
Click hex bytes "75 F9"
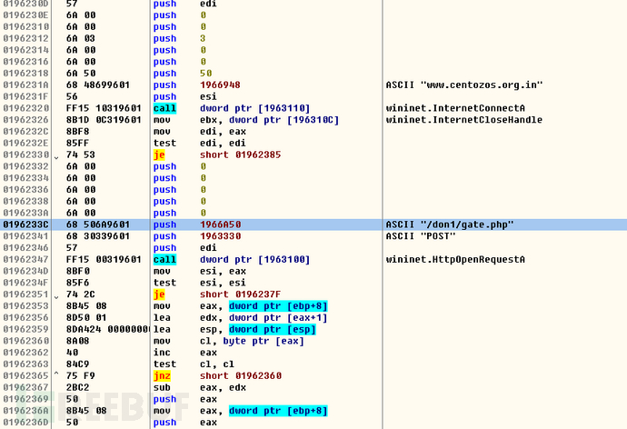81,375
